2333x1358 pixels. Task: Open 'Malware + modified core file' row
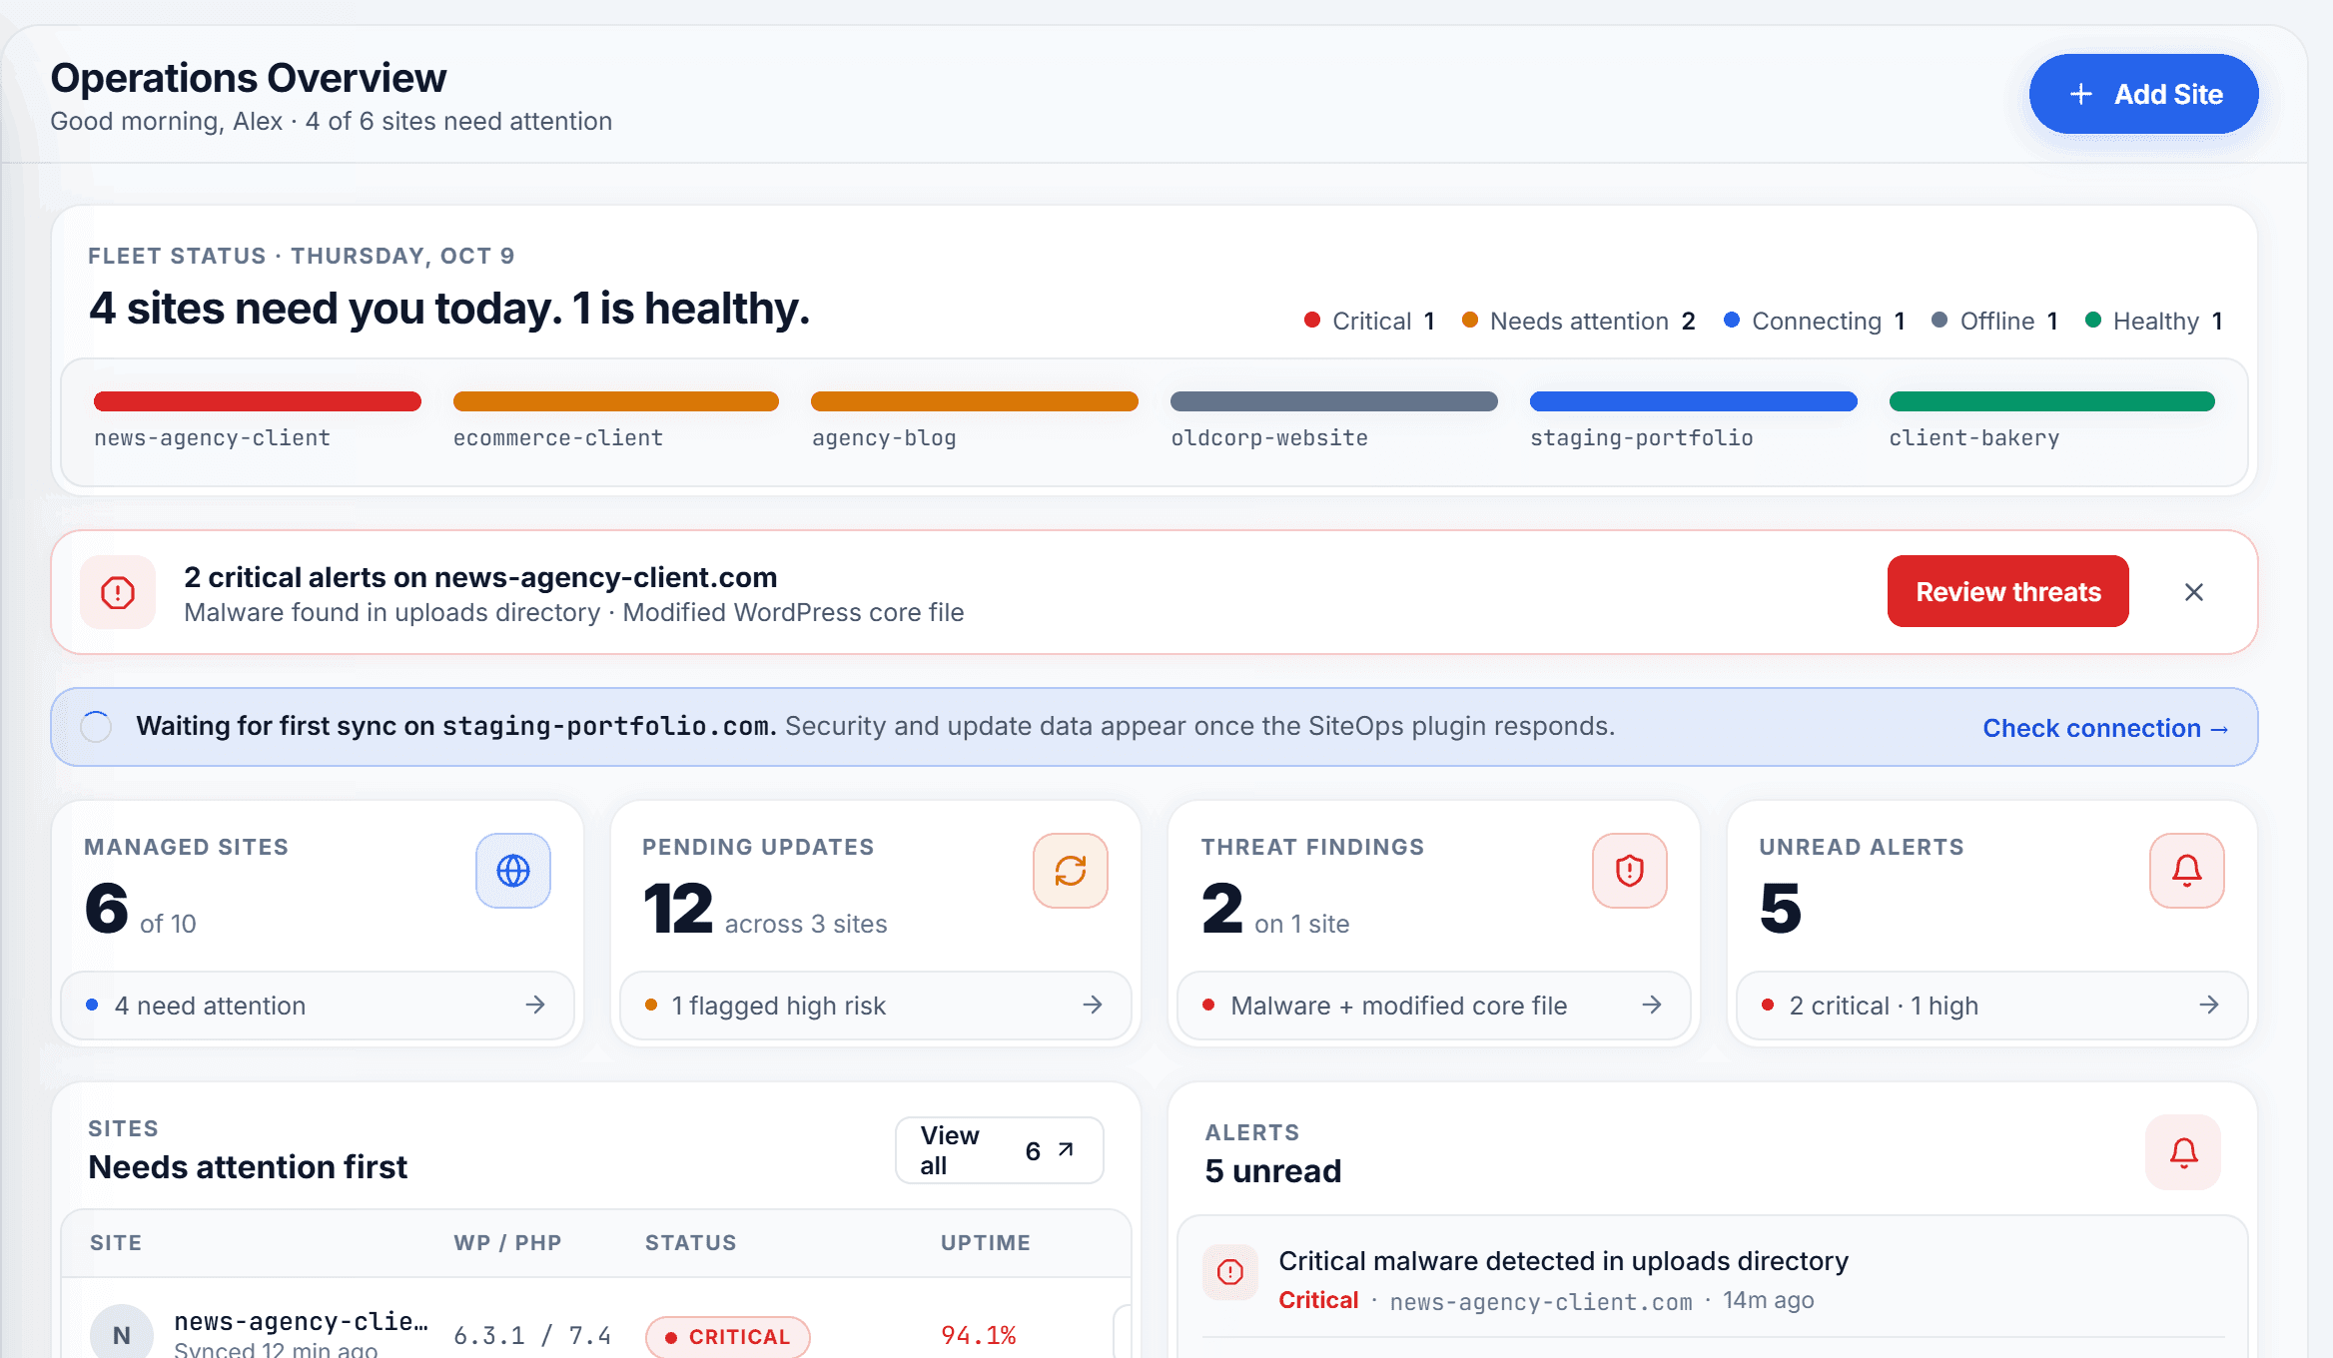[x=1433, y=1006]
